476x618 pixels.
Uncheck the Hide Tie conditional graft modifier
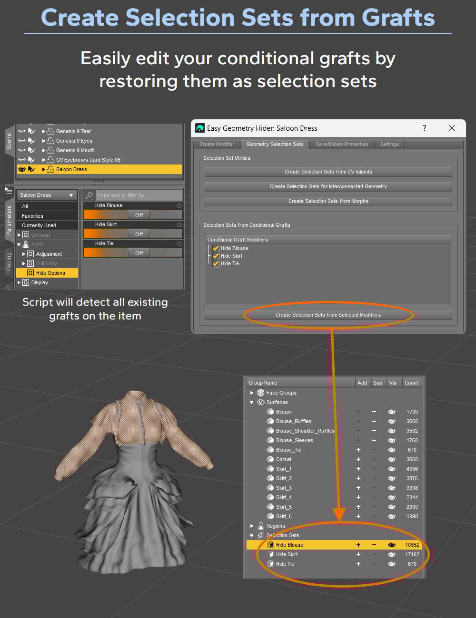(216, 263)
